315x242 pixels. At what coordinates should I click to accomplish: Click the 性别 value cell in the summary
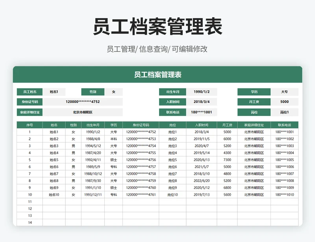(113, 92)
